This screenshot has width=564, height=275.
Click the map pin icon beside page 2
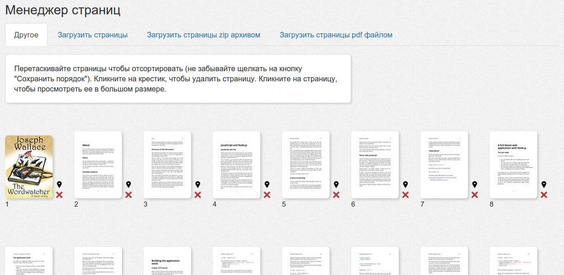point(128,185)
